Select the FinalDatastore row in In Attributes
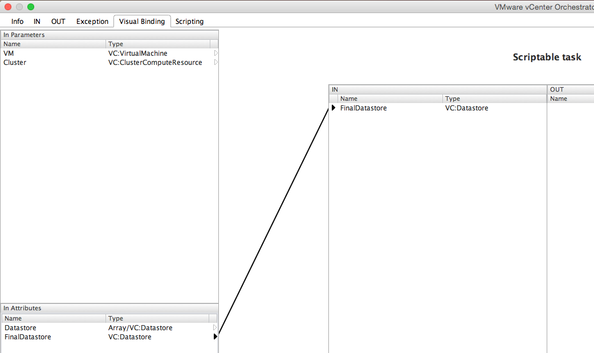This screenshot has width=594, height=353. (54, 337)
